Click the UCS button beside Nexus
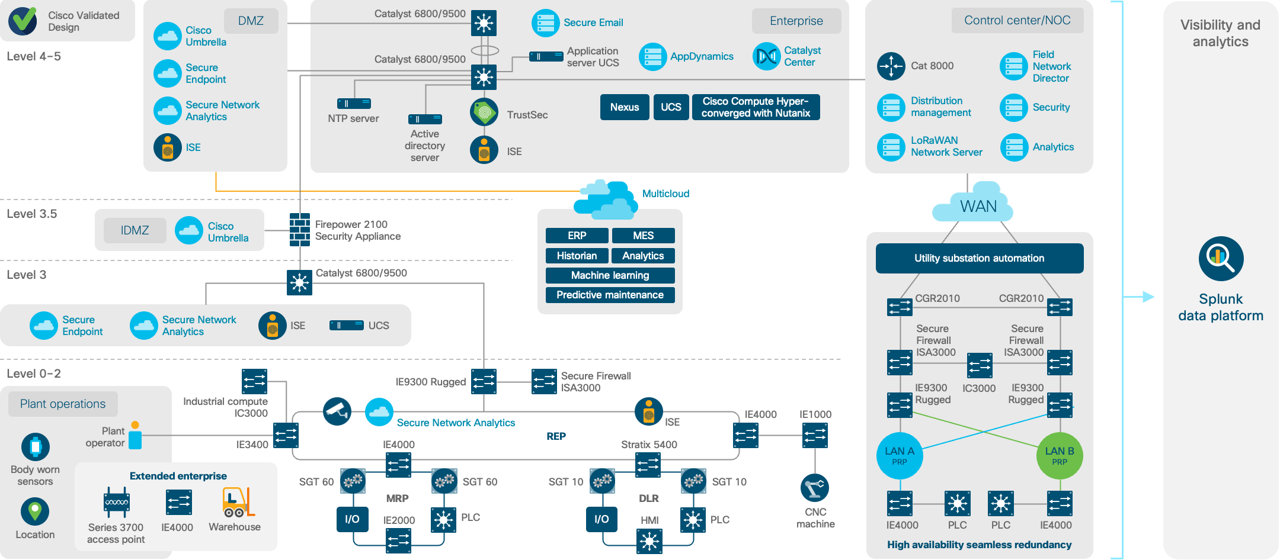This screenshot has height=560, width=1280. [x=671, y=107]
